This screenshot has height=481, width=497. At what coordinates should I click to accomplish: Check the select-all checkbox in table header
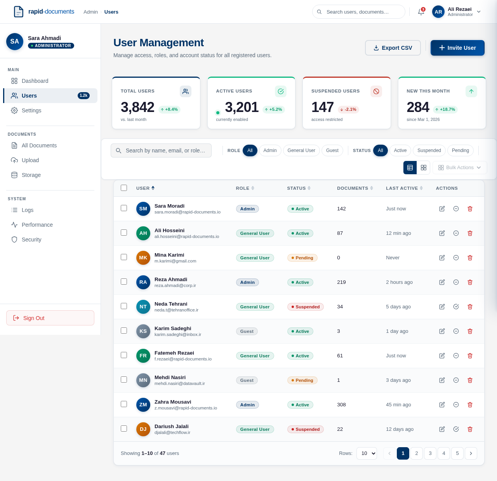point(124,188)
